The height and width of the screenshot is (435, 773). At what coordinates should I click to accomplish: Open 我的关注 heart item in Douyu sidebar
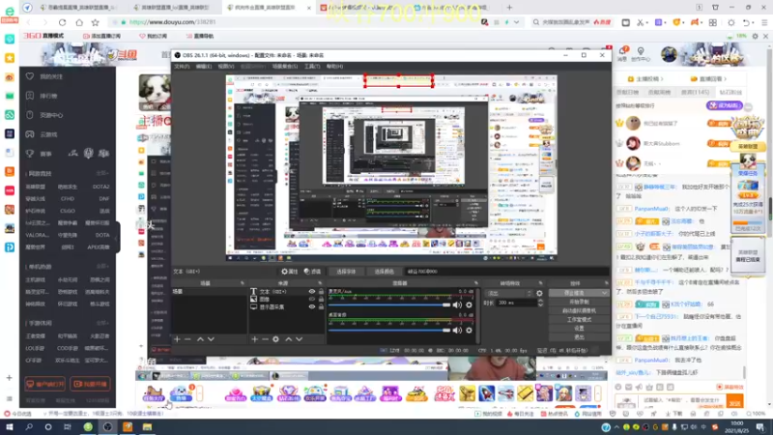pyautogui.click(x=44, y=76)
